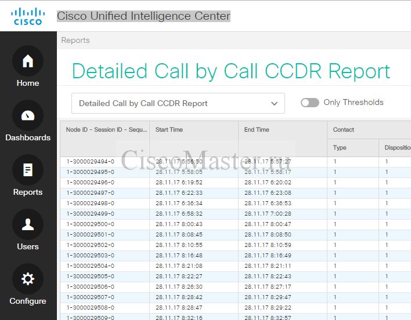Screen dimensions: 411x320
Task: Click start time 28.11.17 8:16:48
Action: [179, 256]
